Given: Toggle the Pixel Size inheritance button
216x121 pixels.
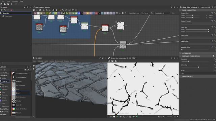Looking at the screenshot, I should coord(212,27).
